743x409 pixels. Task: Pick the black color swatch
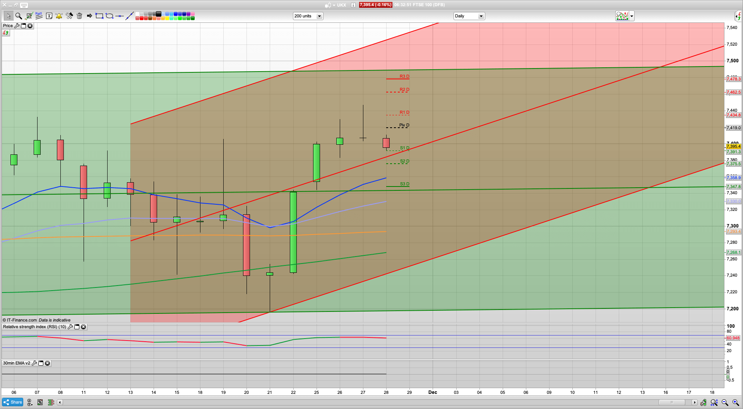coord(159,14)
